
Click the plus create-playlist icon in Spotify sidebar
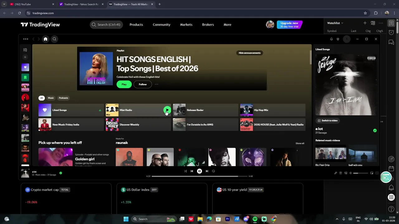tap(25, 57)
